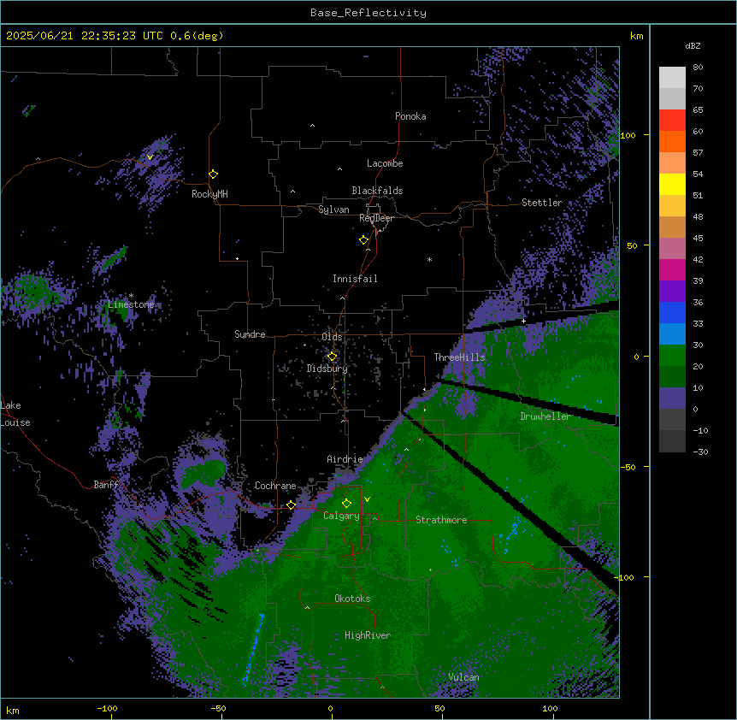The height and width of the screenshot is (720, 737).
Task: Click the Calgary city label
Action: tap(341, 516)
